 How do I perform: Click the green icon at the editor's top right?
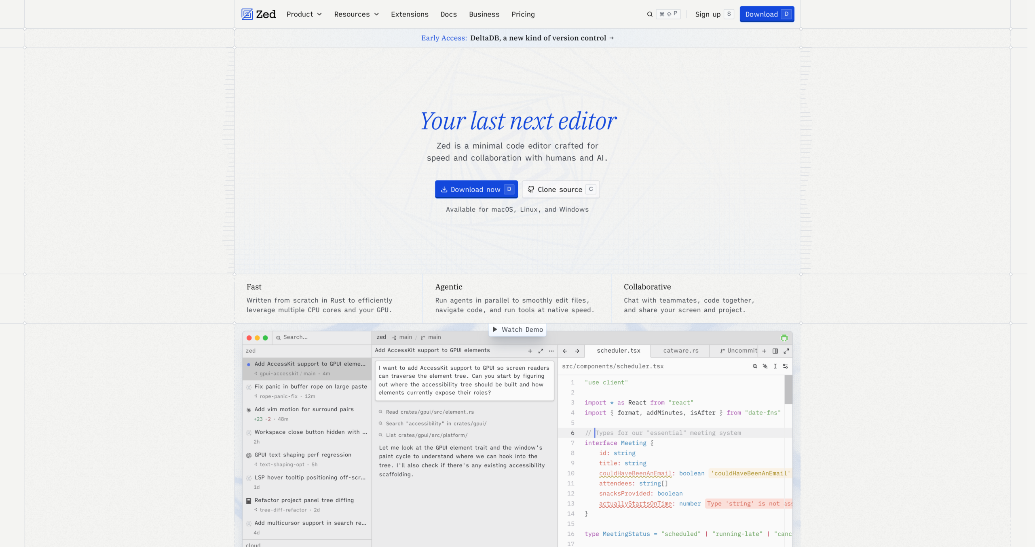tap(784, 338)
